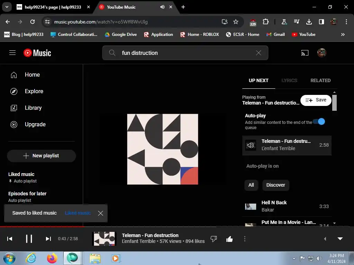Click the queue panel scrollbar thumb

[334, 102]
